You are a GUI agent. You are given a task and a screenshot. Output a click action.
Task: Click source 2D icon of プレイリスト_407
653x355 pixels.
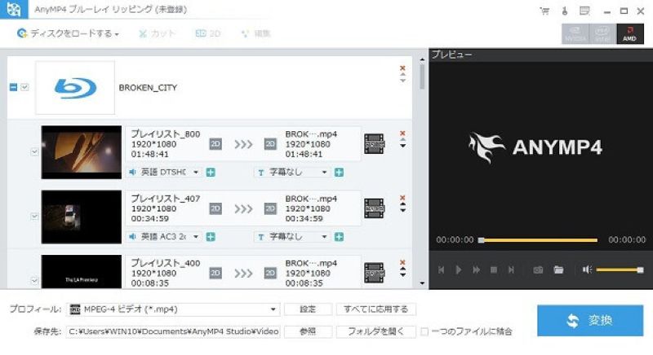(x=215, y=208)
